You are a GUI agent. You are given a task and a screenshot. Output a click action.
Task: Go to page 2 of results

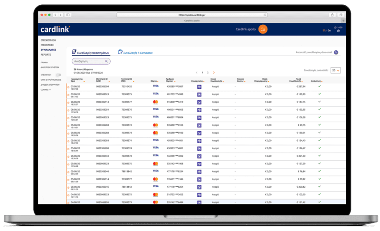pyautogui.click(x=208, y=72)
